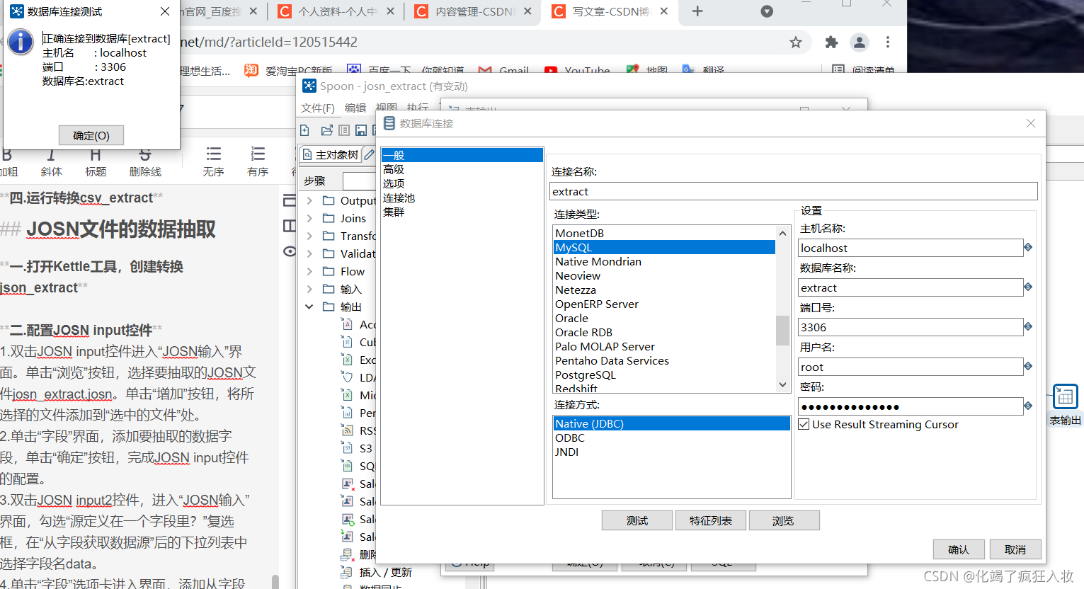Viewport: 1084px width, 589px height.
Task: Expand the 输入 folder in Spoon tree
Action: pyautogui.click(x=309, y=289)
